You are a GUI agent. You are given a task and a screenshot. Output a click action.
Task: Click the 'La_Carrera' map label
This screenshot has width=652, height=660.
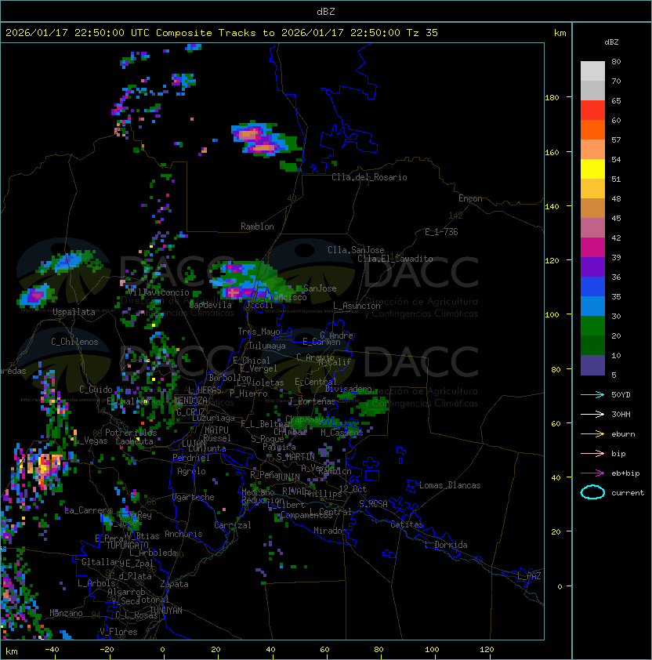tap(89, 510)
